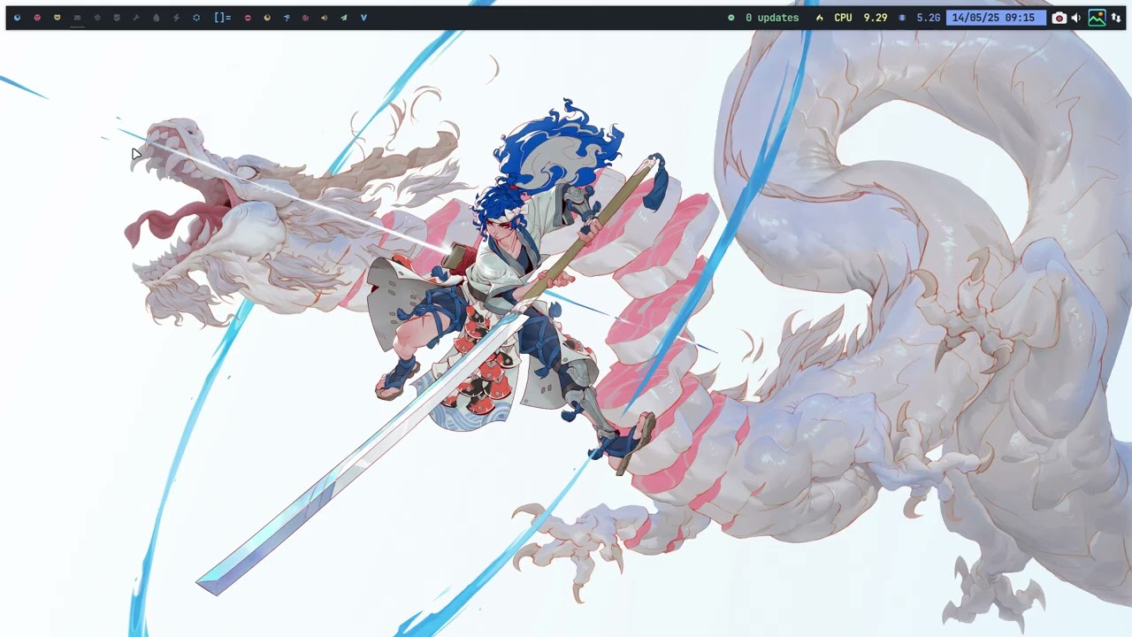Open the 5.2G memory usage readout
The height and width of the screenshot is (637, 1132).
click(929, 18)
